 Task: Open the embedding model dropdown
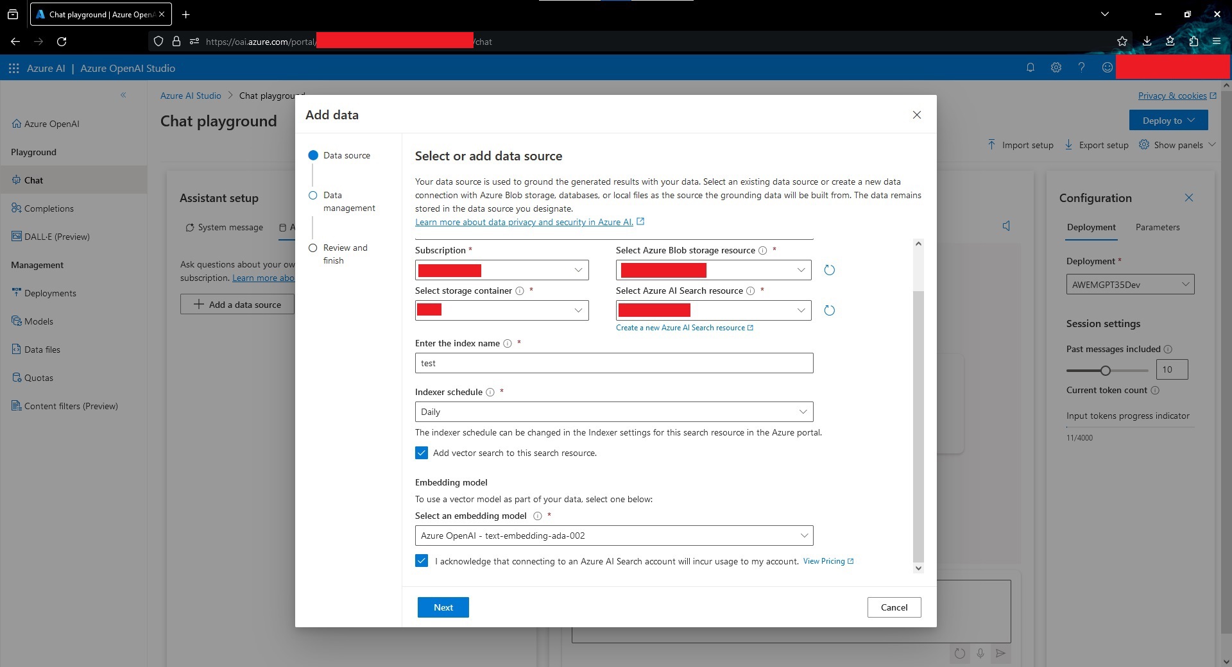pyautogui.click(x=614, y=536)
